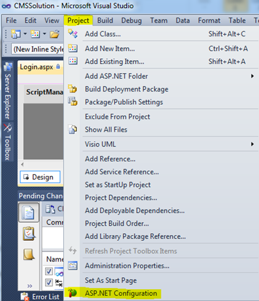259x301 pixels.
Task: Click the Add New Item menu icon
Action: pos(73,48)
